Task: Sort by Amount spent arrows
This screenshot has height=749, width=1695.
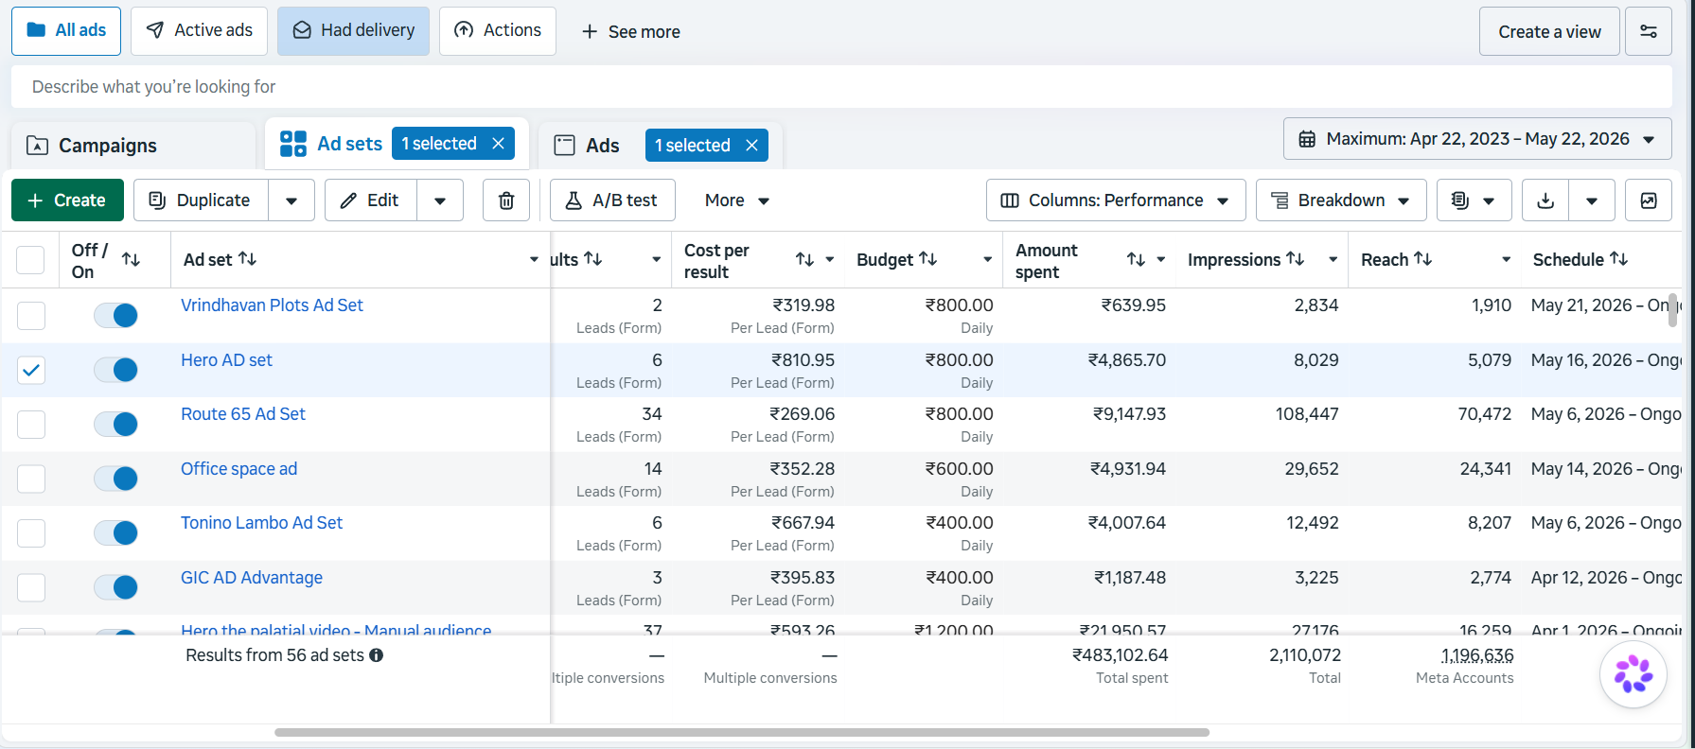Action: coord(1136,259)
